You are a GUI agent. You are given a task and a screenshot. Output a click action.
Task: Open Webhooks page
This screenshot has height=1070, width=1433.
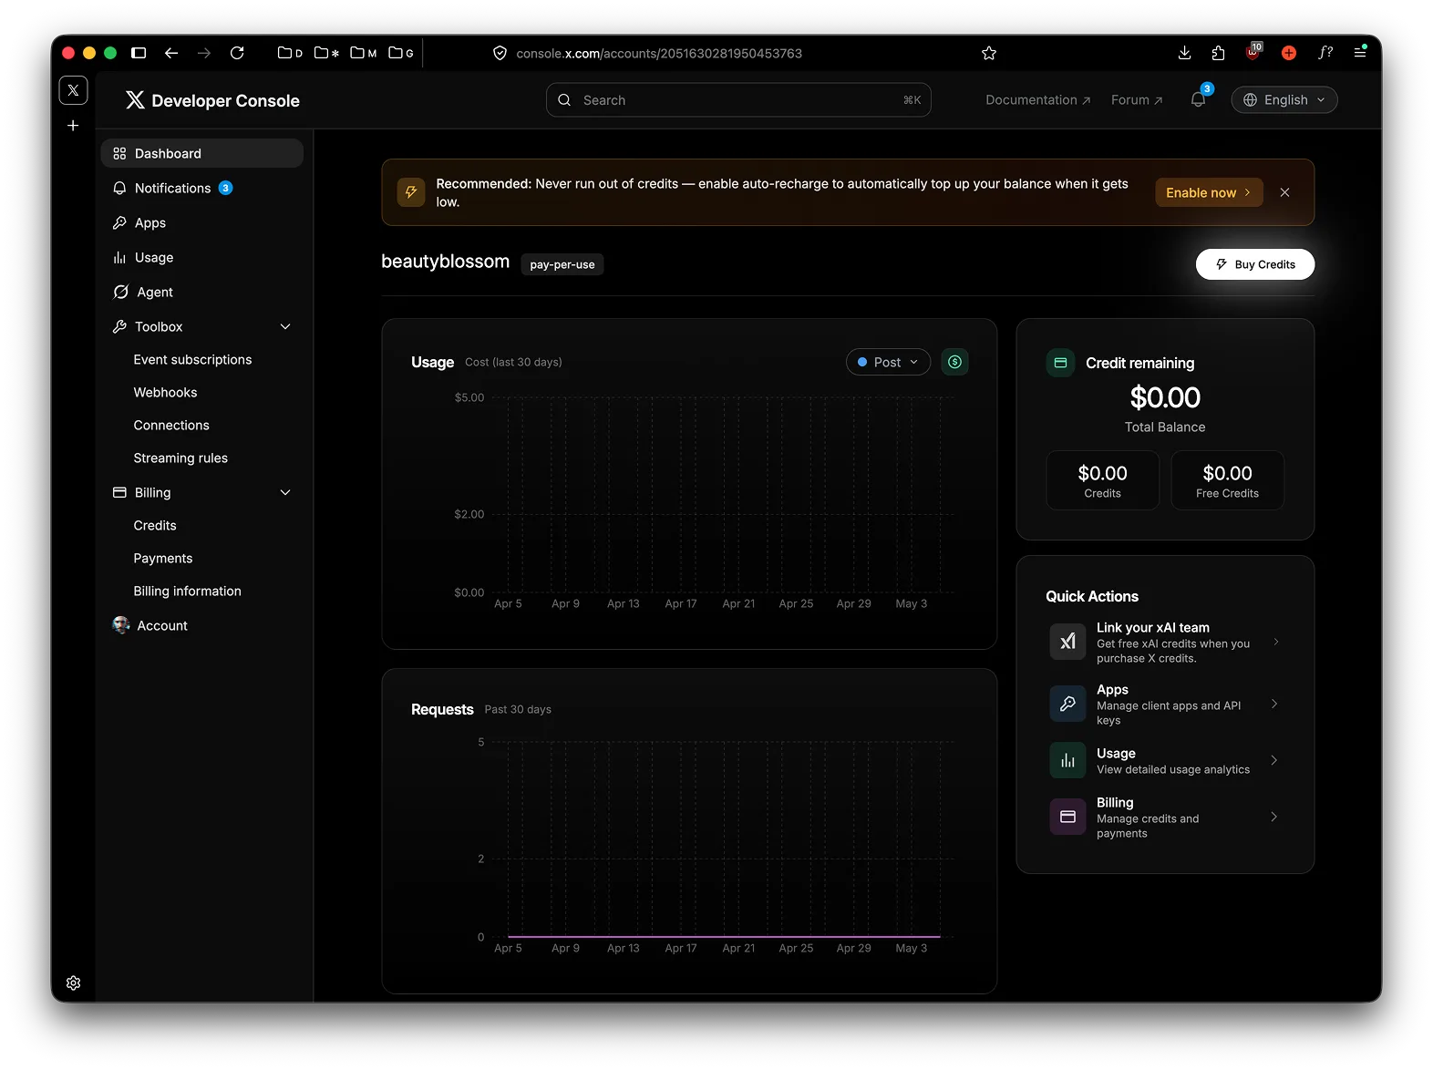click(165, 392)
